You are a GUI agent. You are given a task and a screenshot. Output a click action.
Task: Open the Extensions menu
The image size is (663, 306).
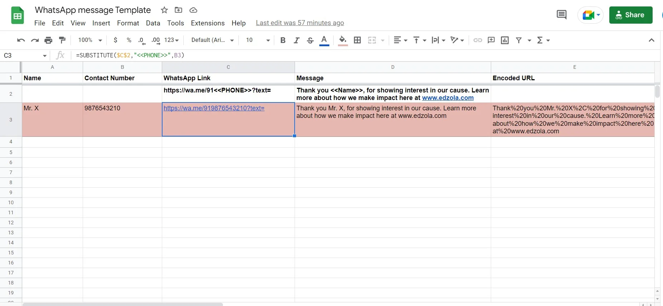point(208,23)
